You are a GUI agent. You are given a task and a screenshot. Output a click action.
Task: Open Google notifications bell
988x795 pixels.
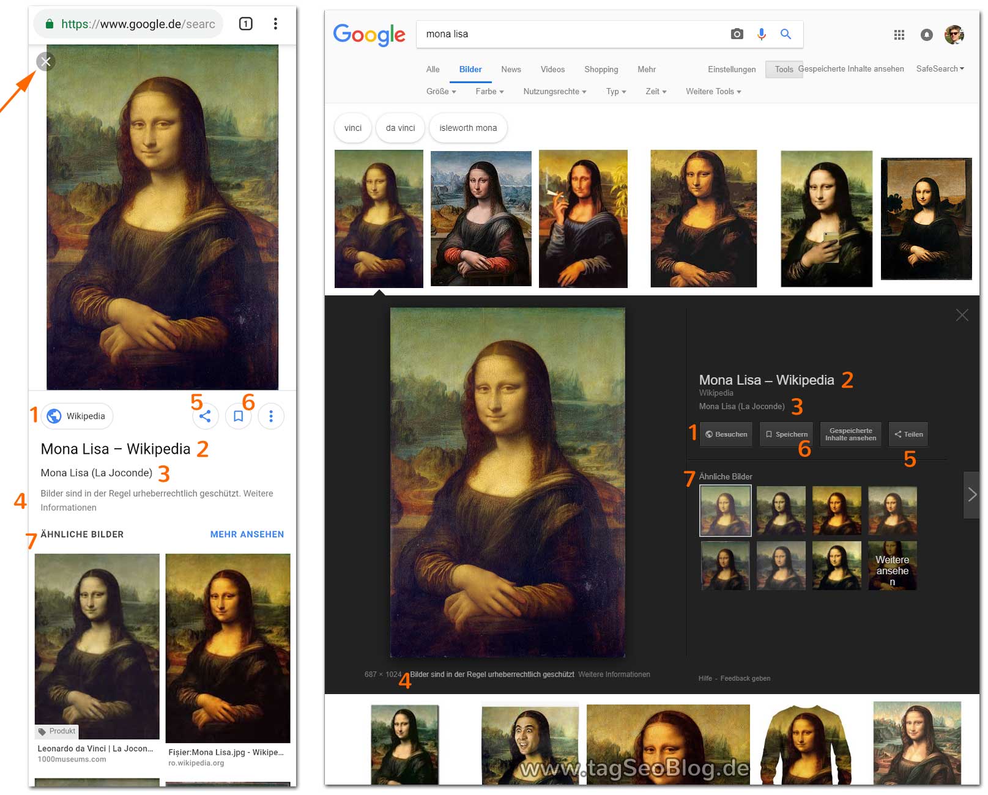927,35
